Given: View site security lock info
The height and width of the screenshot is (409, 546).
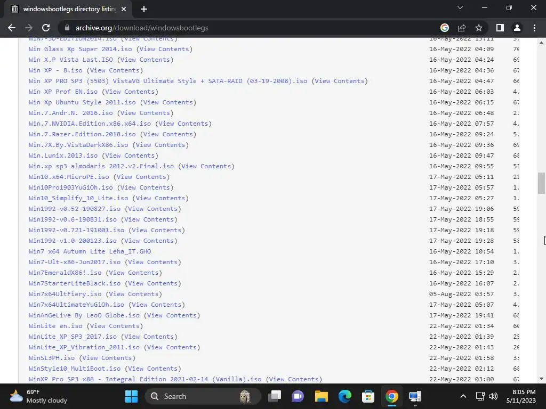Looking at the screenshot, I should (x=67, y=28).
